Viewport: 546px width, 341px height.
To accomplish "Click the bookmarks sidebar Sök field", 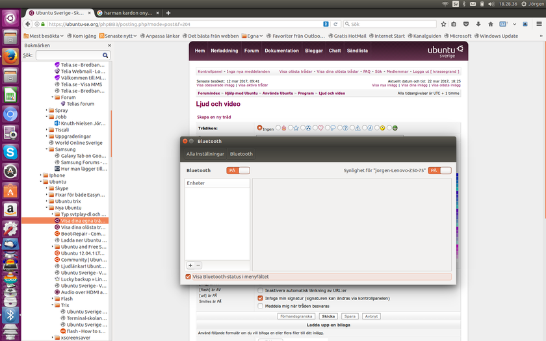I will (69, 55).
